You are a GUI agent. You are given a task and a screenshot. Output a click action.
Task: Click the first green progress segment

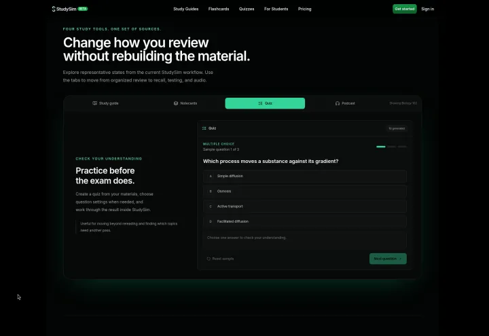(x=381, y=147)
